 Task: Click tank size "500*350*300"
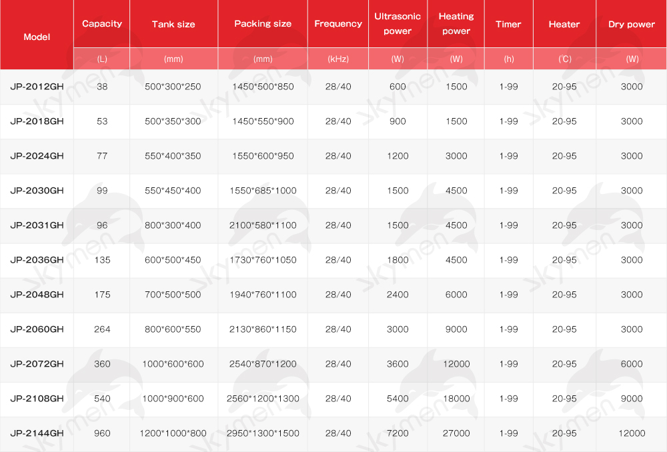point(173,121)
